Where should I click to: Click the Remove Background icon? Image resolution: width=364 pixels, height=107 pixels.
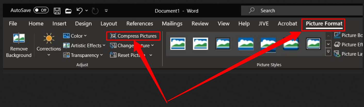tap(19, 39)
